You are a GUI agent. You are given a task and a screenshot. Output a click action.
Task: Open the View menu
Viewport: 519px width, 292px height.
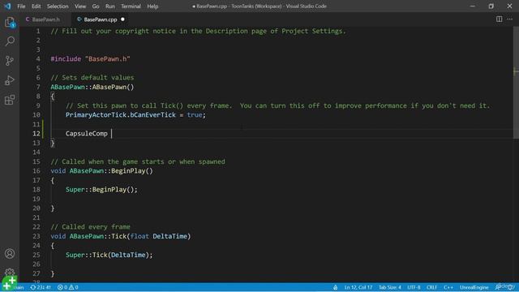tap(80, 6)
